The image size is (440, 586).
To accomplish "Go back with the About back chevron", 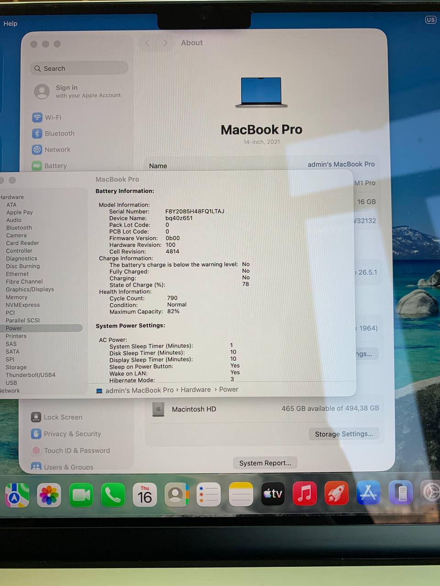I will pos(148,43).
